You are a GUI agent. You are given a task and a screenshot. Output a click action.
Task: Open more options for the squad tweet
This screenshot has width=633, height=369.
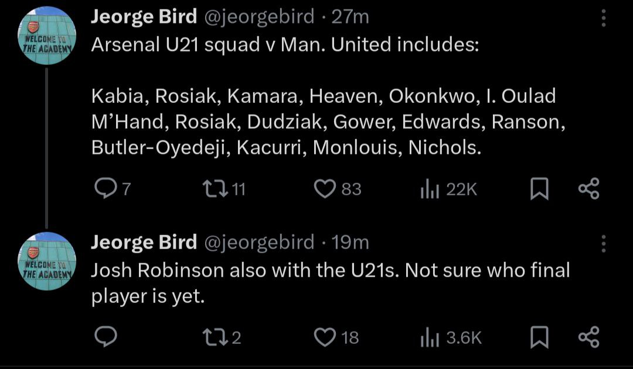(x=604, y=19)
